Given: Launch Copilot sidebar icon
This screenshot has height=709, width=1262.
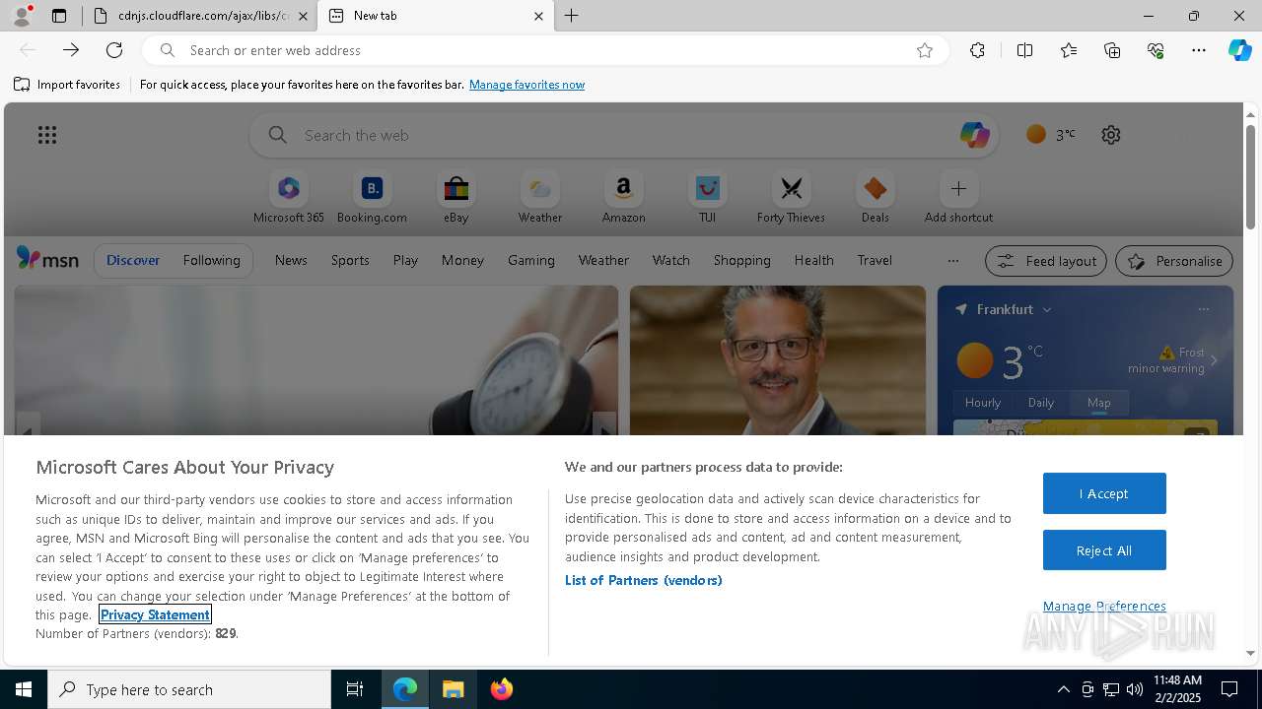Looking at the screenshot, I should pyautogui.click(x=1239, y=50).
